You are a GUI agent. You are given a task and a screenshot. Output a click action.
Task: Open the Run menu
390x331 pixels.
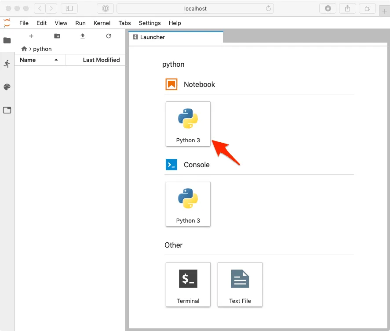click(80, 23)
